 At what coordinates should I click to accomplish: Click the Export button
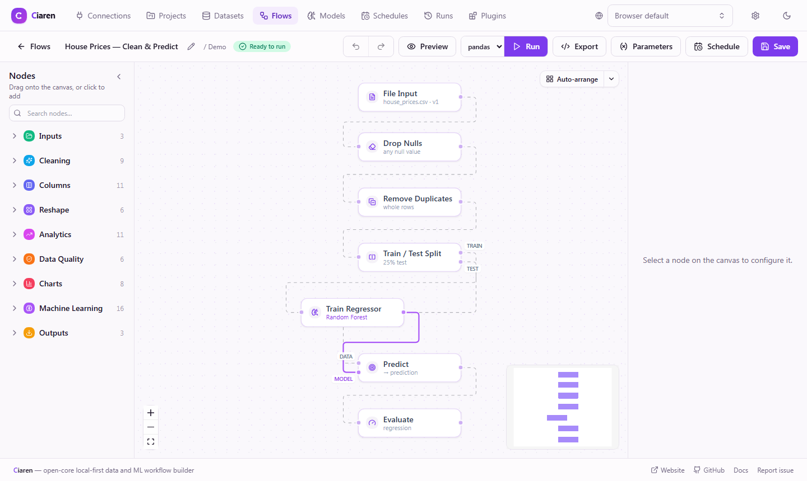coord(579,46)
